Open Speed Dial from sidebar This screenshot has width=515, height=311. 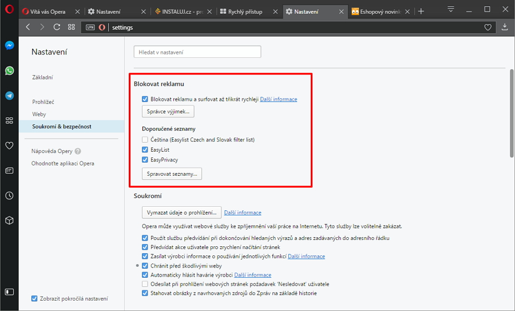coord(9,121)
